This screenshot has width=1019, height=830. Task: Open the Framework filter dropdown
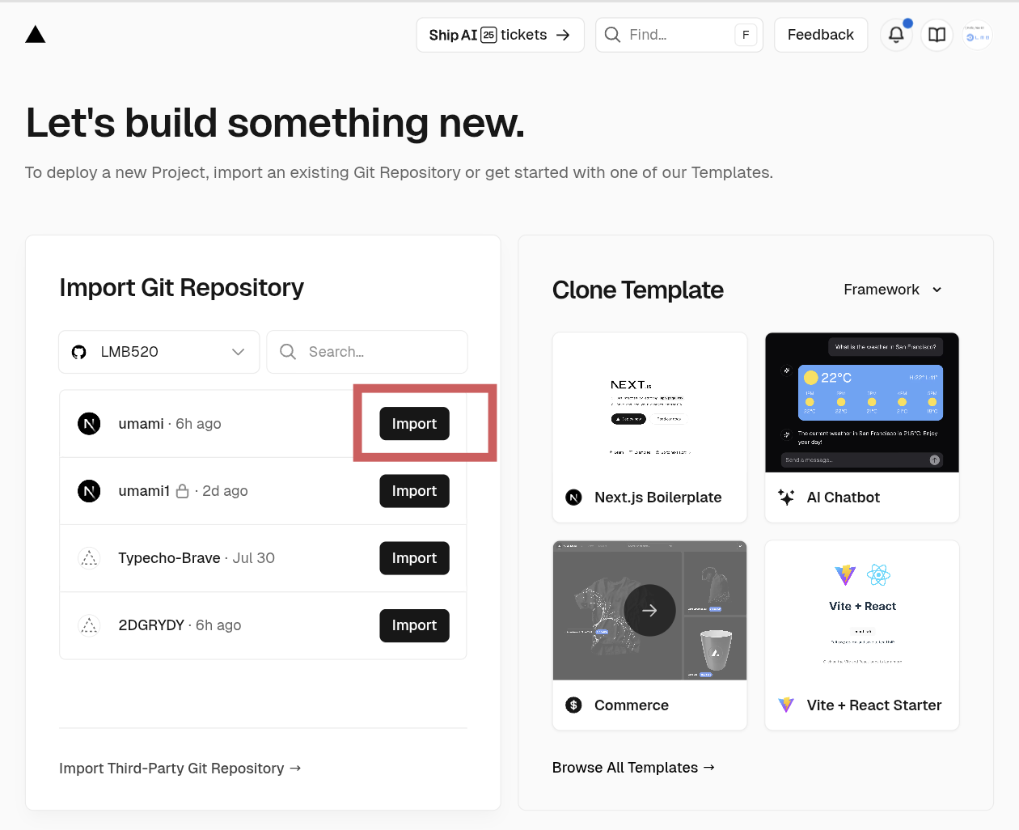point(892,290)
